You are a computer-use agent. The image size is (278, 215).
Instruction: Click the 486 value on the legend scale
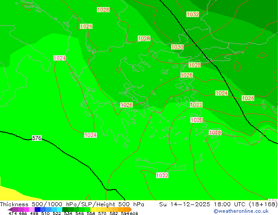coord(22,213)
